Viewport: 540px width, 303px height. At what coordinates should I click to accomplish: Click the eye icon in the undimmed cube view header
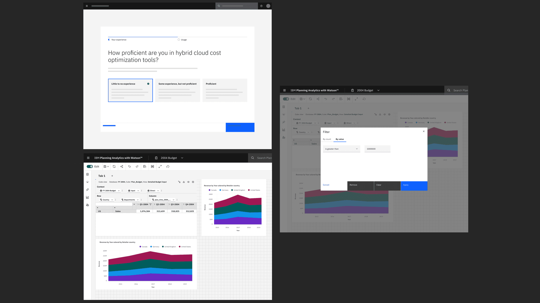click(x=188, y=182)
